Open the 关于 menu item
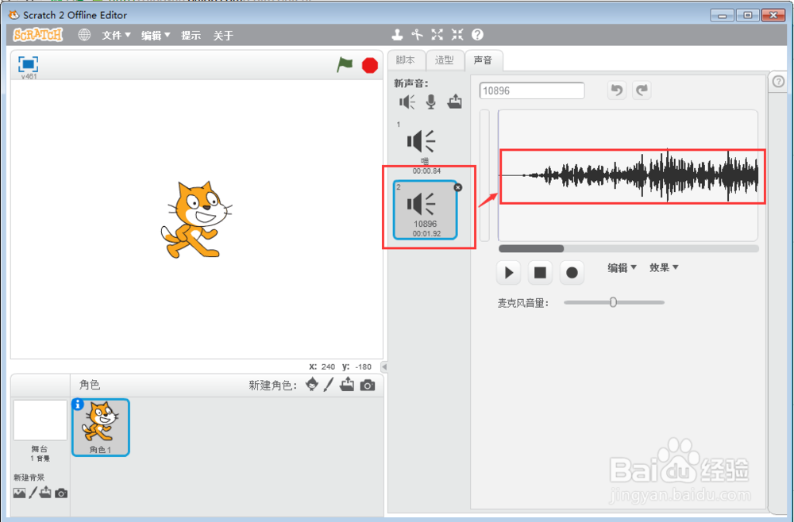Image resolution: width=794 pixels, height=522 pixels. click(x=223, y=36)
